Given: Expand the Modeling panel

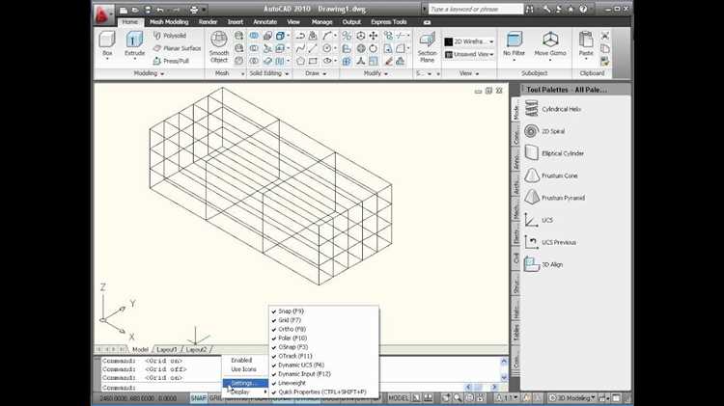Looking at the screenshot, I should (149, 73).
